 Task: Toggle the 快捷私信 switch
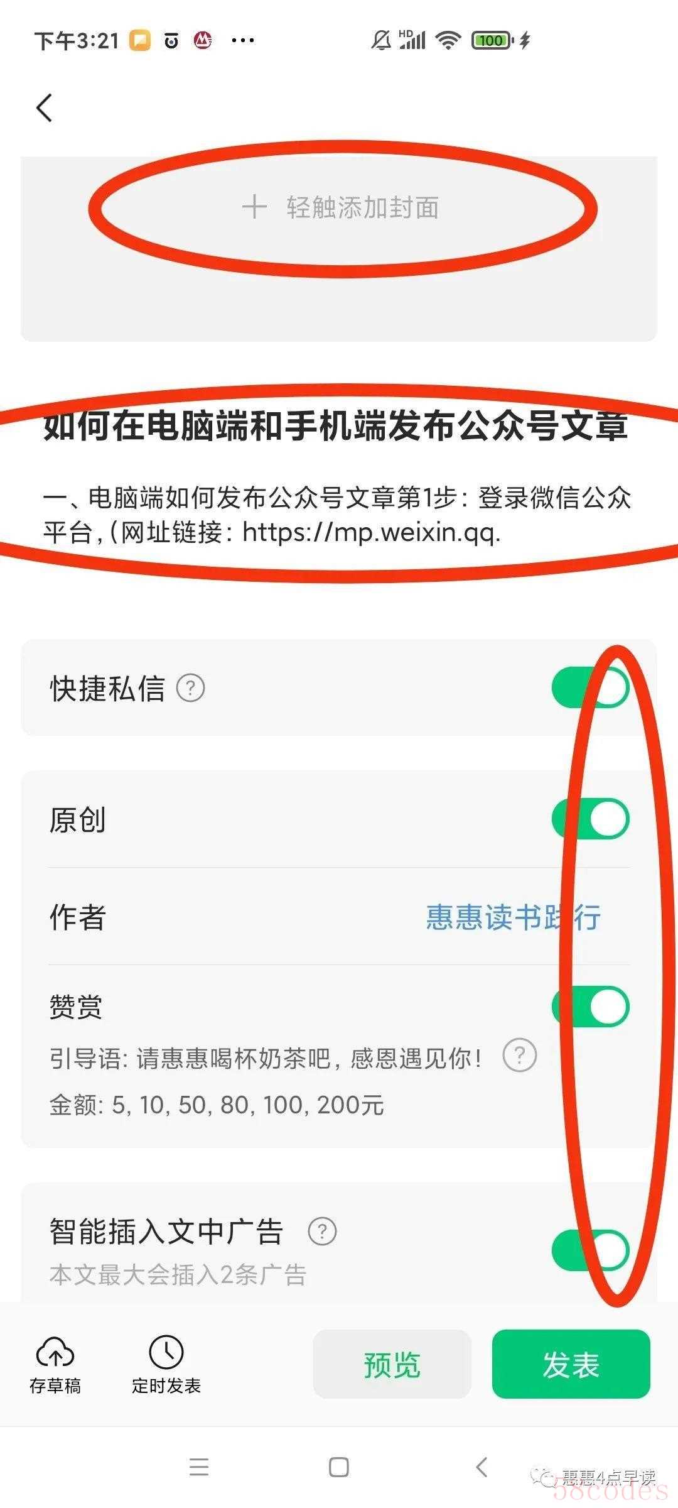[x=591, y=688]
